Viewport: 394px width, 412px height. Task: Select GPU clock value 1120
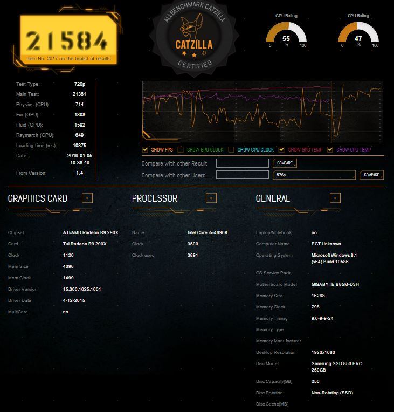coord(68,255)
